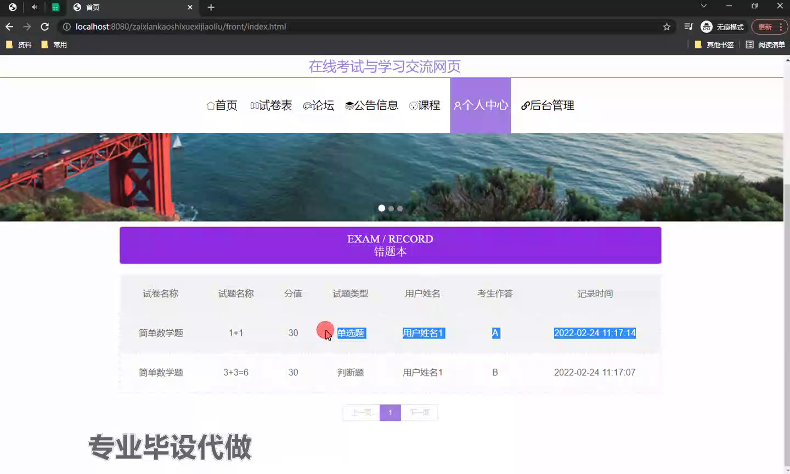The width and height of the screenshot is (790, 474).
Task: Click the 试题类型 column header
Action: click(x=351, y=294)
